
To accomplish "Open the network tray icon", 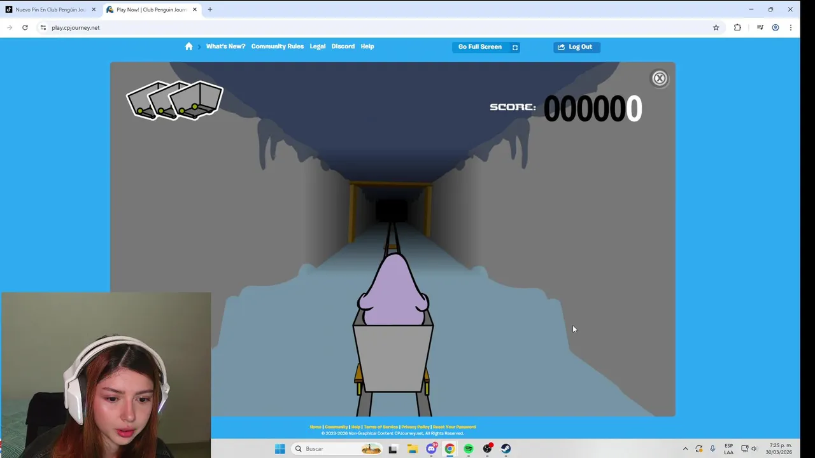I will 744,448.
